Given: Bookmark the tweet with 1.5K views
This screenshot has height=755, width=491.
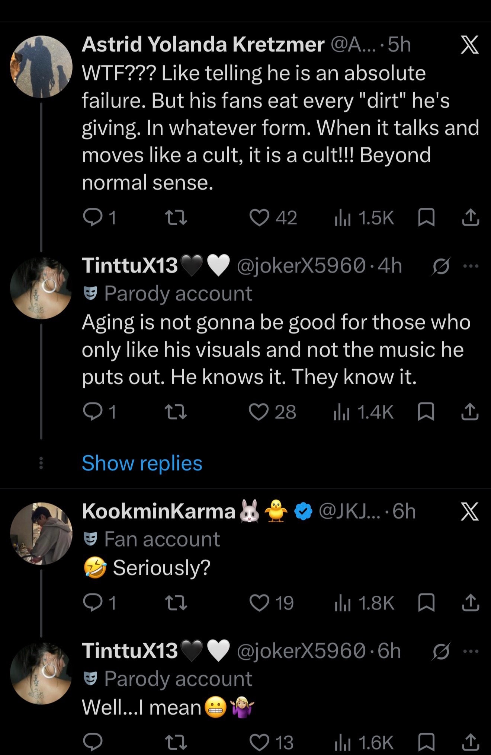Looking at the screenshot, I should [426, 218].
